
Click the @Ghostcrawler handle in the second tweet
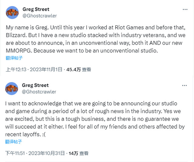39,91
